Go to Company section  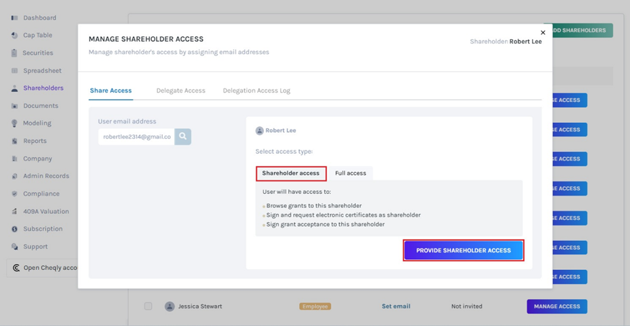(x=37, y=159)
